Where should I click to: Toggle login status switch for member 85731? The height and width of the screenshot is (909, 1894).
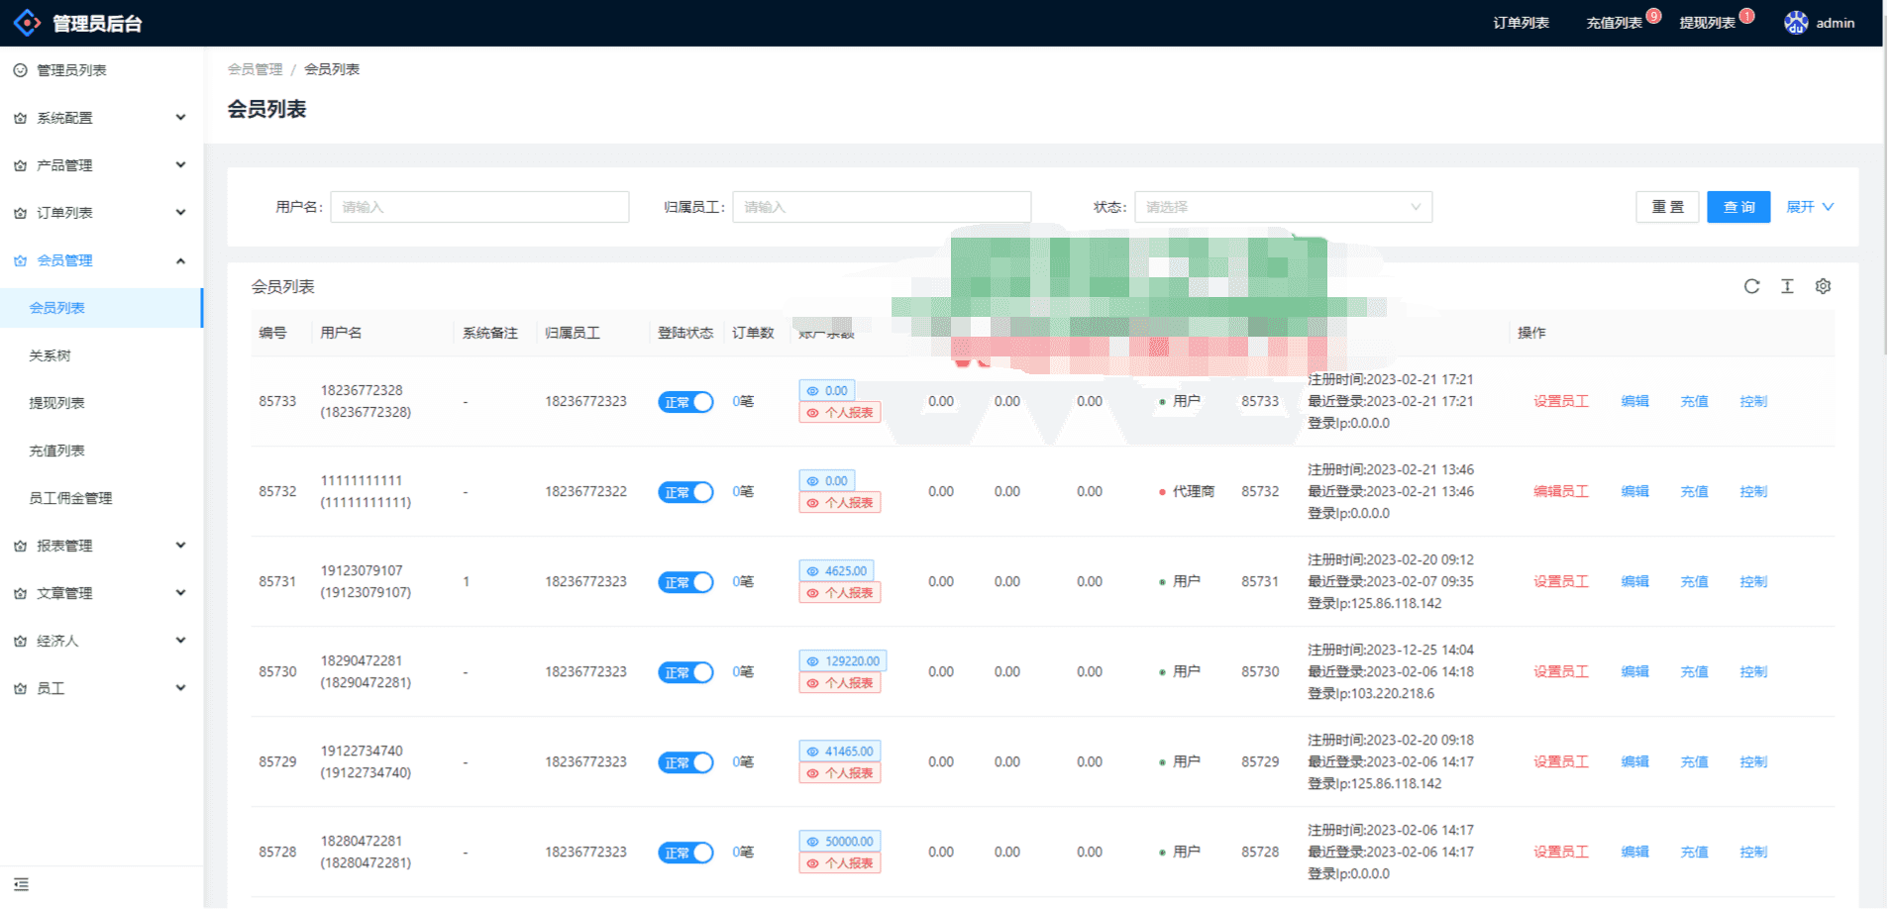[x=685, y=582]
